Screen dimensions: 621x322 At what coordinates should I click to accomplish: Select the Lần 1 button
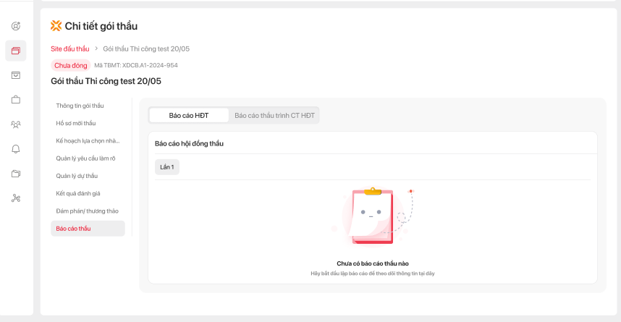coord(167,167)
